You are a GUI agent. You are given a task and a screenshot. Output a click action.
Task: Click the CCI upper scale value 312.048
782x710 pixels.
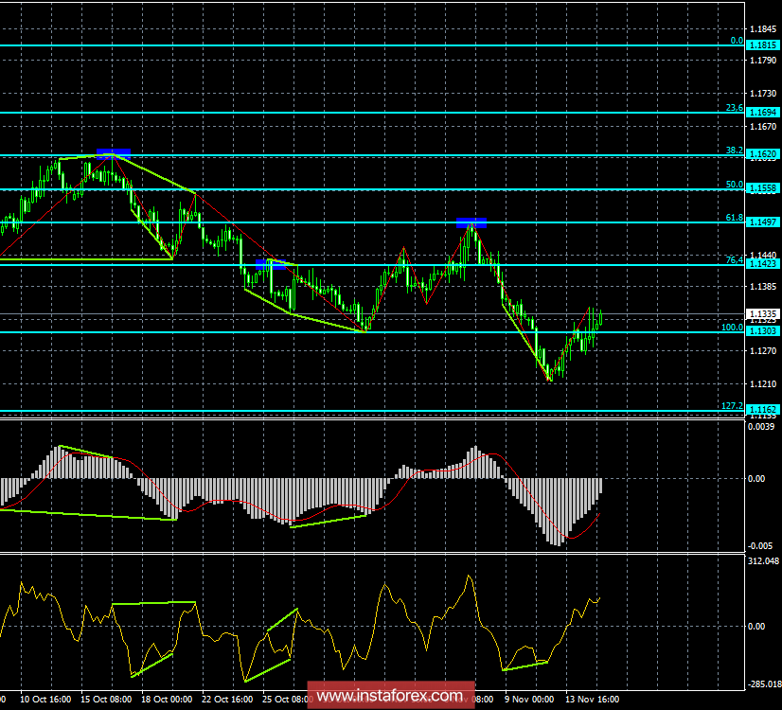[x=763, y=561]
